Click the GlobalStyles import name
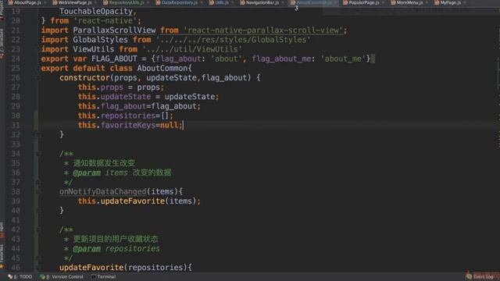 pos(101,40)
